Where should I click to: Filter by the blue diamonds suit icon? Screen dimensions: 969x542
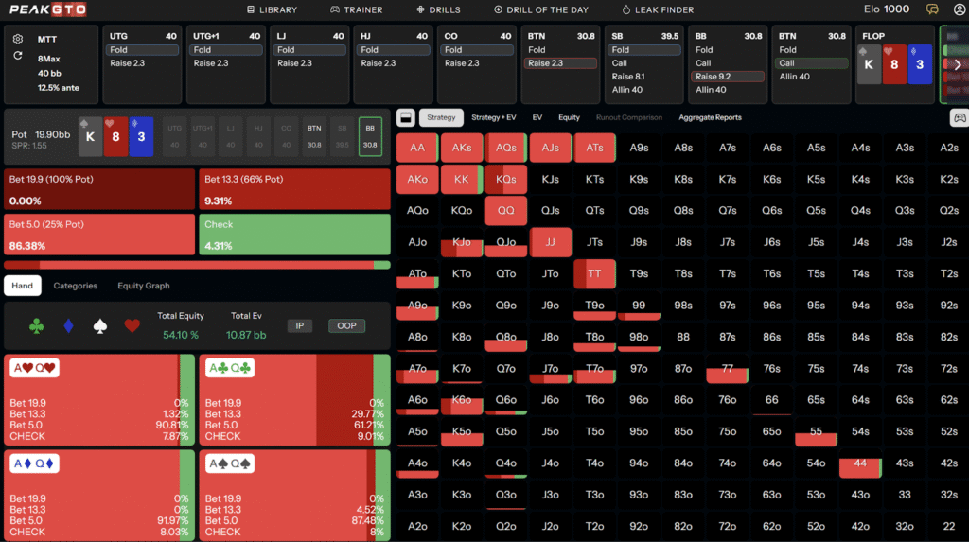tap(69, 326)
